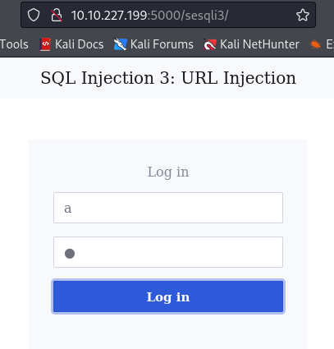Image resolution: width=334 pixels, height=349 pixels.
Task: Click the 10.10.227.199 address in URL bar
Action: (109, 16)
